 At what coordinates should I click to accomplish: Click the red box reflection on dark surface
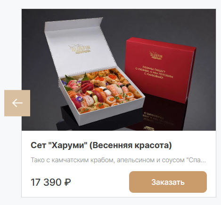[157, 119]
